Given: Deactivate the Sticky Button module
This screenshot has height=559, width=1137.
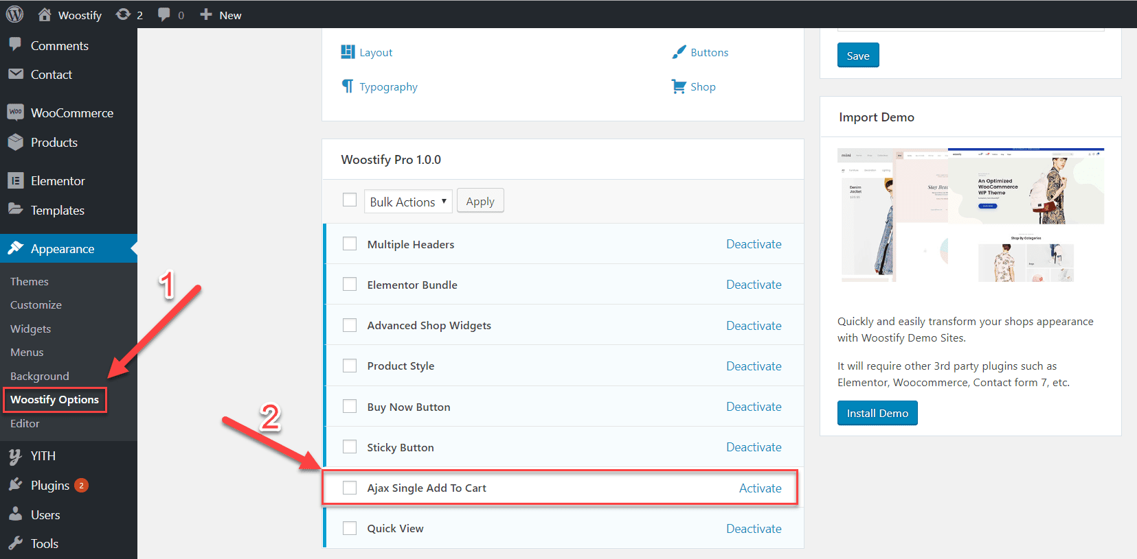Looking at the screenshot, I should (x=754, y=447).
